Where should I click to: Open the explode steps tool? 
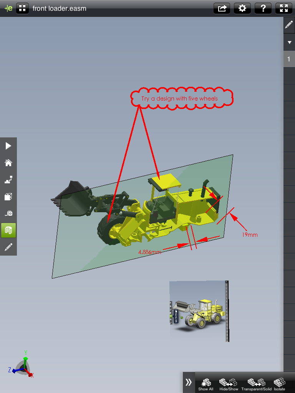coord(8,180)
